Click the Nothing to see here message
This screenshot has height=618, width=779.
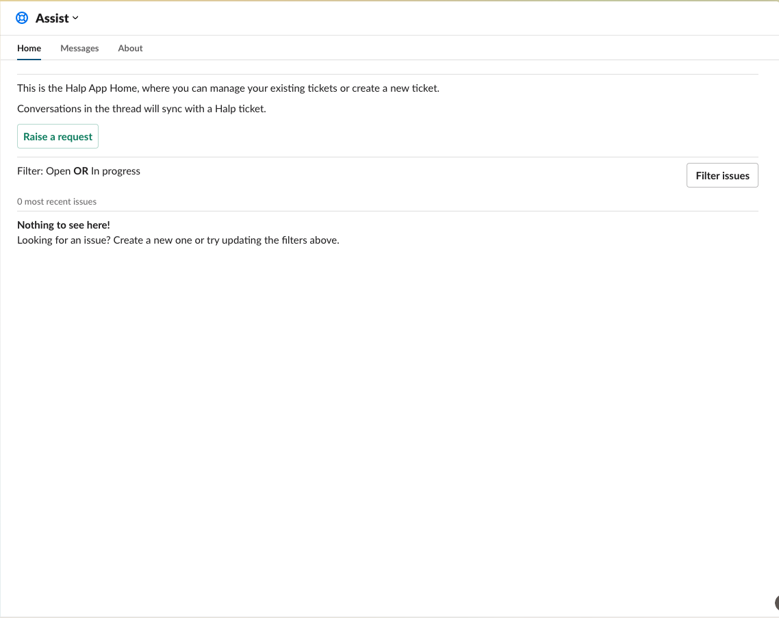[63, 224]
